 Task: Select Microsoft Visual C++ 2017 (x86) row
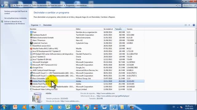(87, 76)
